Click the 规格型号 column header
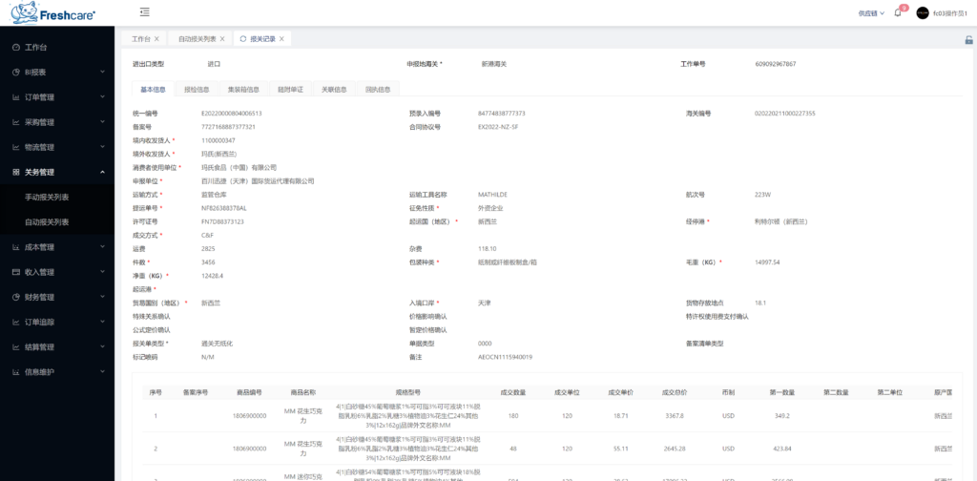Image resolution: width=977 pixels, height=481 pixels. pos(408,392)
